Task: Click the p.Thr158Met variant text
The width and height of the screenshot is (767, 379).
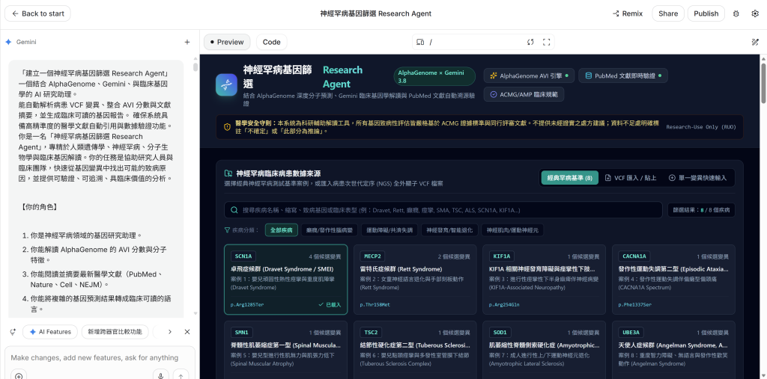Action: [375, 305]
